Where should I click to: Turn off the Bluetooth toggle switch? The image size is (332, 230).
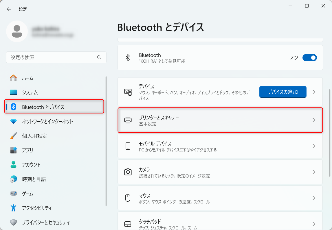click(309, 58)
